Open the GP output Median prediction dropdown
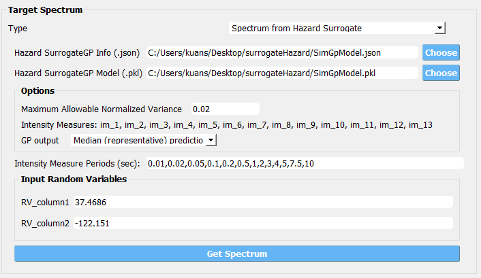 144,140
